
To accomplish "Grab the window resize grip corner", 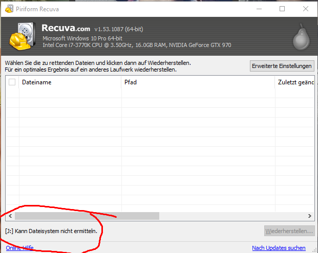I will point(315,250).
